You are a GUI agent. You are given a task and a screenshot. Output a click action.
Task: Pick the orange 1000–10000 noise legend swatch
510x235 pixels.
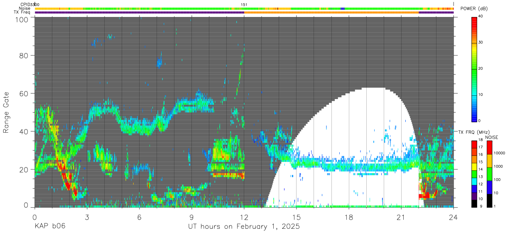point(489,160)
